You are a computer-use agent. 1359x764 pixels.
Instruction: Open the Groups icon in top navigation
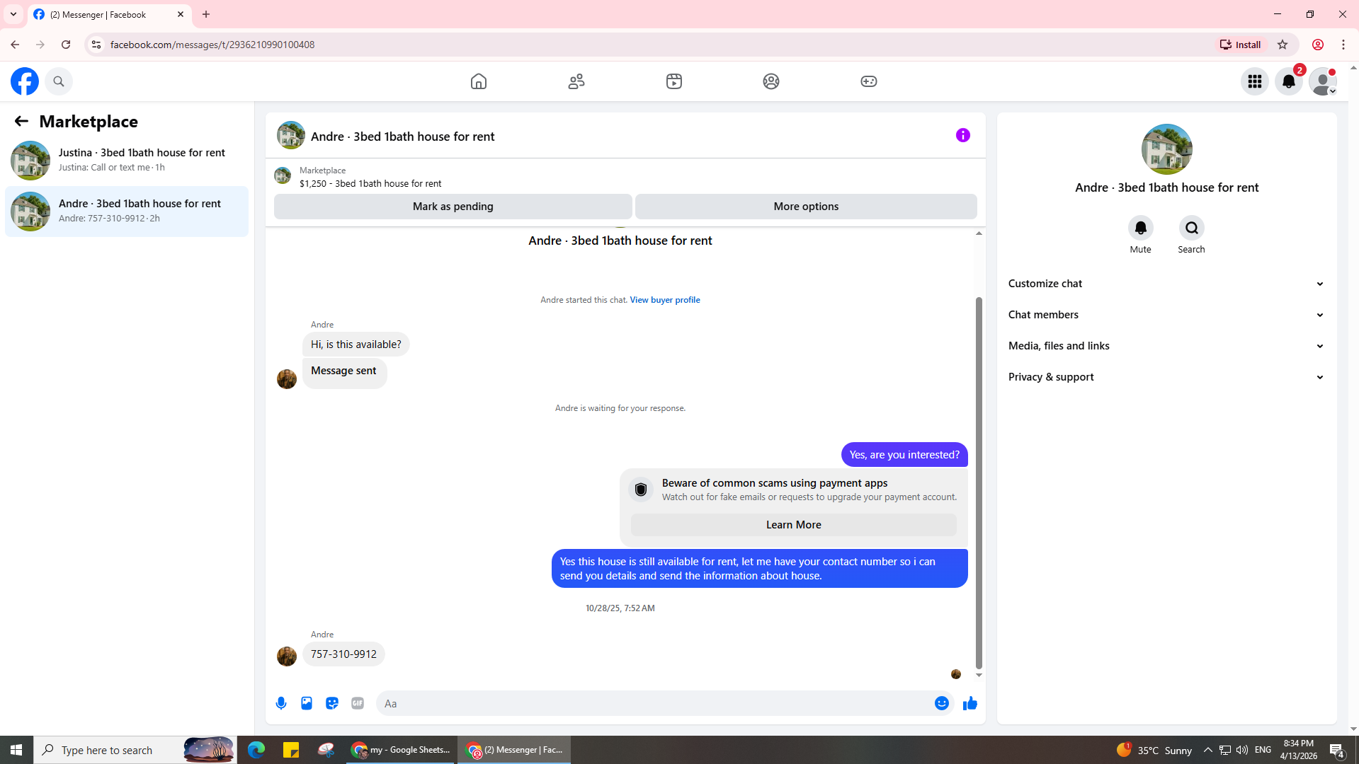(x=771, y=81)
